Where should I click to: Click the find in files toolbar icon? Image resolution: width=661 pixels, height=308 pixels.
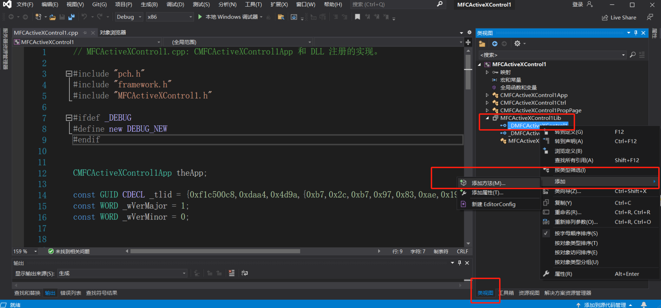tap(281, 17)
